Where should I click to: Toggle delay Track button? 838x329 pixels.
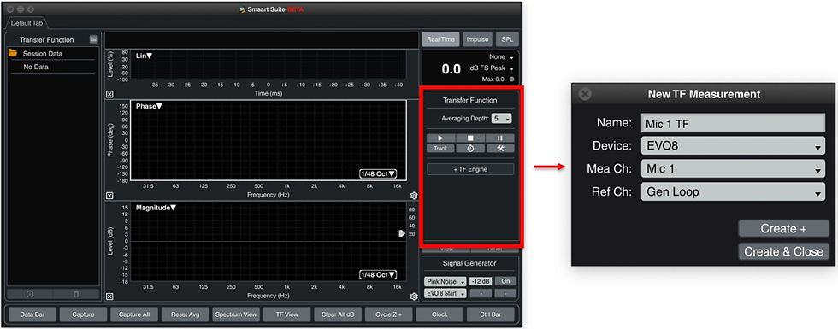click(x=440, y=149)
